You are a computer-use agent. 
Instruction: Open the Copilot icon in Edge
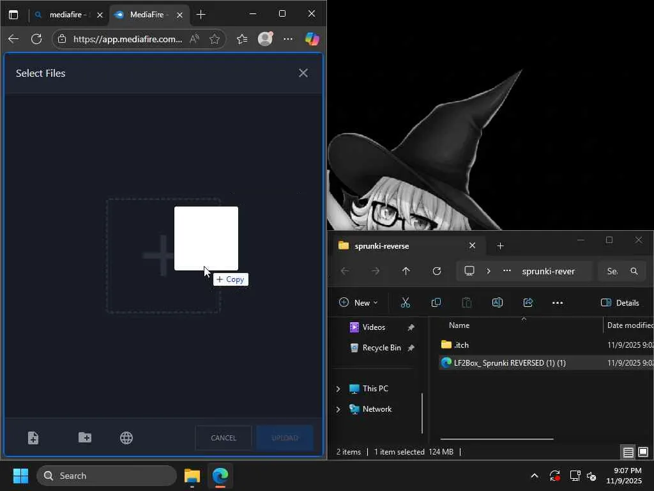(312, 39)
